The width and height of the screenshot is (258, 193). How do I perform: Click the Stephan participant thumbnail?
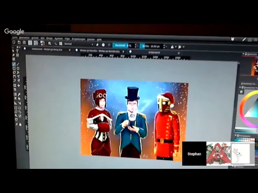[194, 154]
